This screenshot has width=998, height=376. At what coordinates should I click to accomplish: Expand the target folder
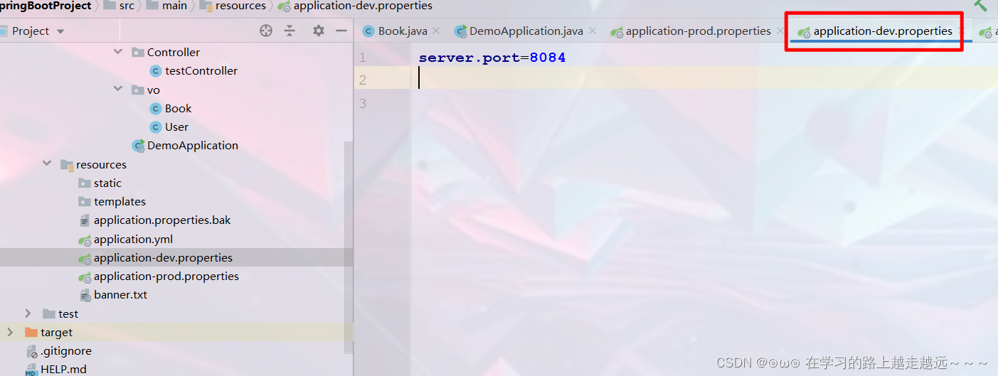(x=10, y=332)
